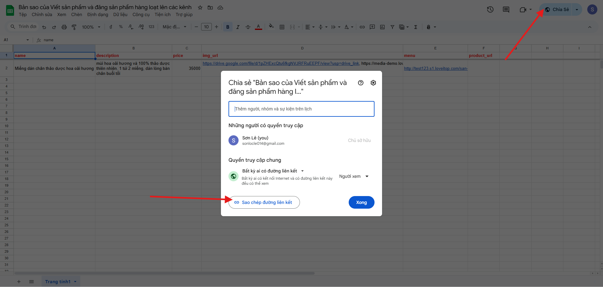Click the insert link toolbar icon

[362, 27]
